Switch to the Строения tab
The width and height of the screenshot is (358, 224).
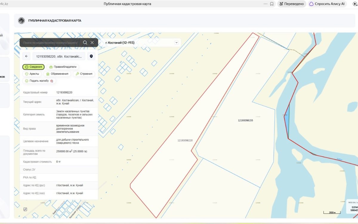[x=84, y=74]
